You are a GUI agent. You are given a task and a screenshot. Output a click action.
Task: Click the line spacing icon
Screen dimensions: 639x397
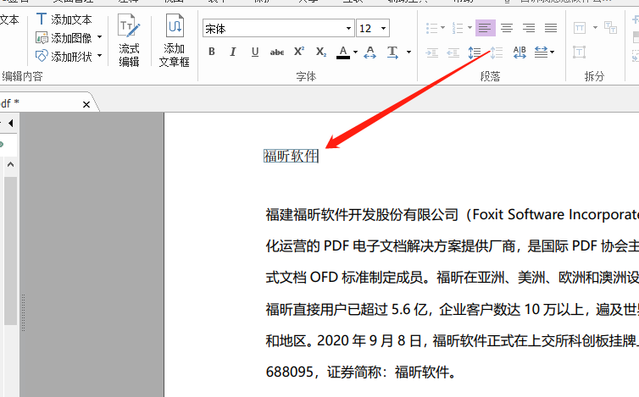pyautogui.click(x=475, y=52)
